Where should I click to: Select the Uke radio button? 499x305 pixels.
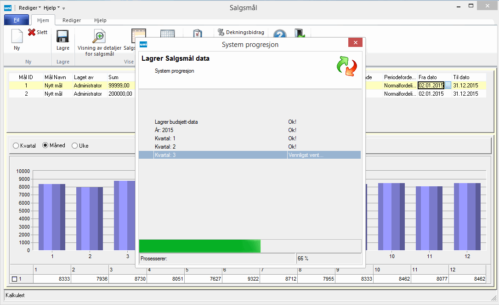75,146
